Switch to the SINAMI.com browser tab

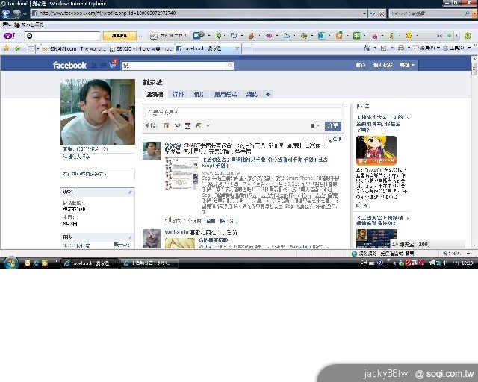75,48
